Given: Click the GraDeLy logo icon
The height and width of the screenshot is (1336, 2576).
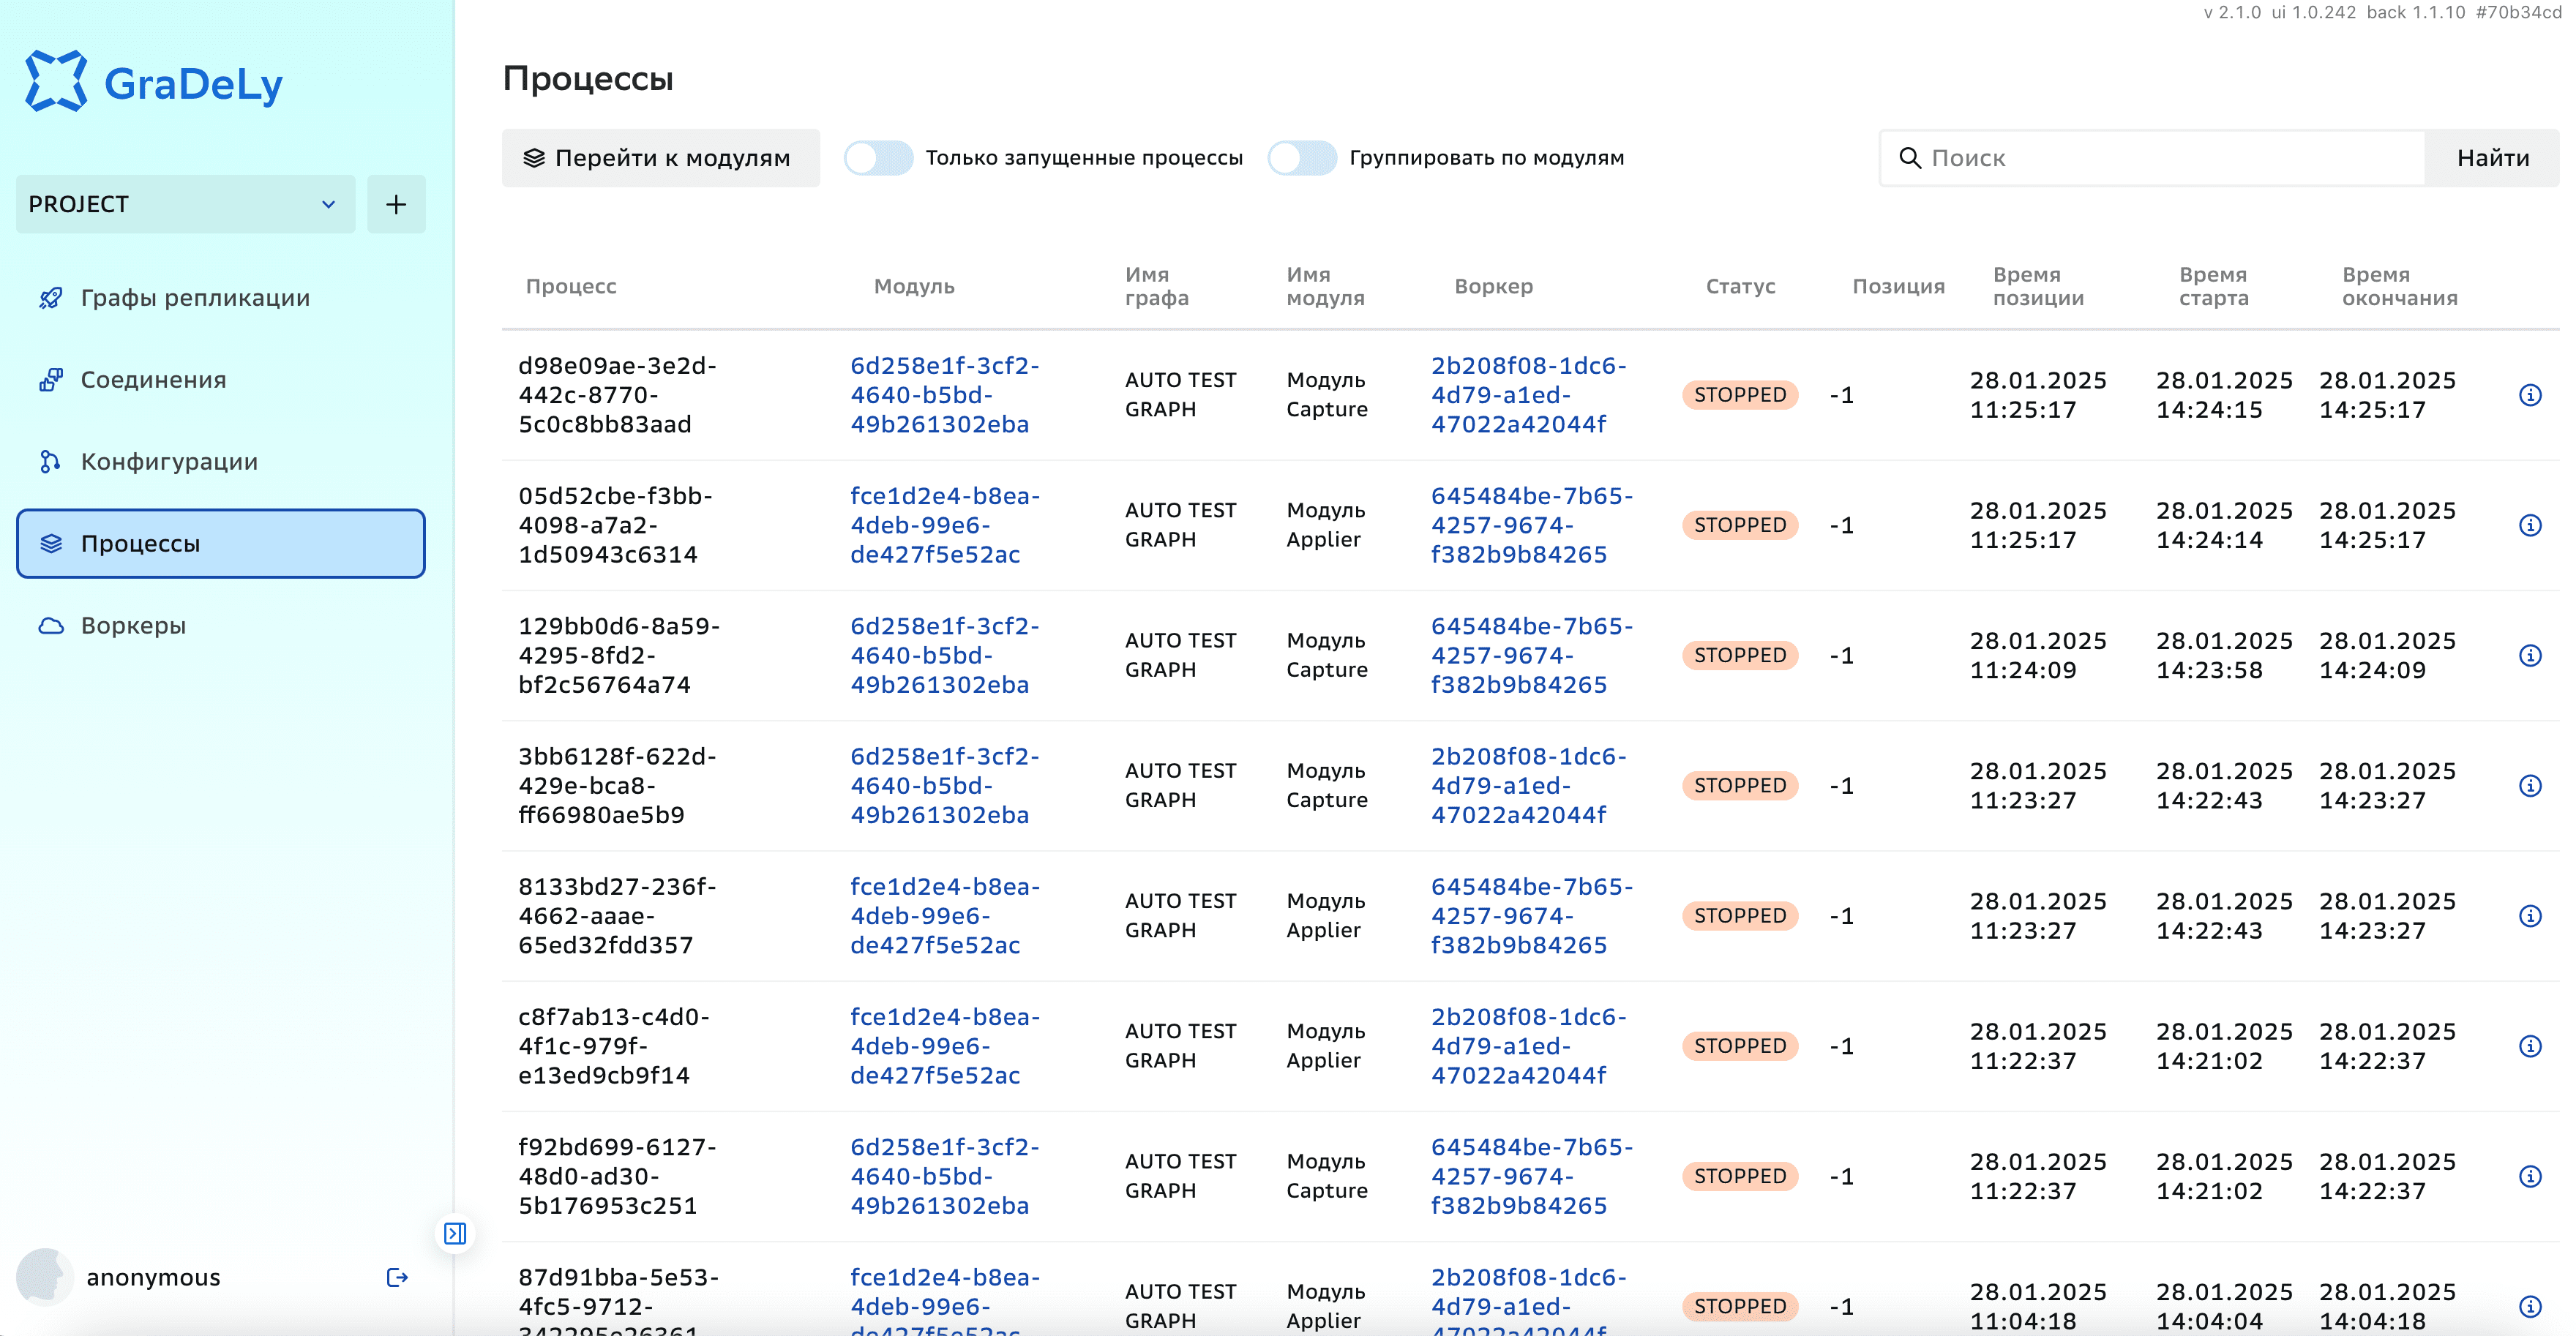Looking at the screenshot, I should click(x=56, y=81).
